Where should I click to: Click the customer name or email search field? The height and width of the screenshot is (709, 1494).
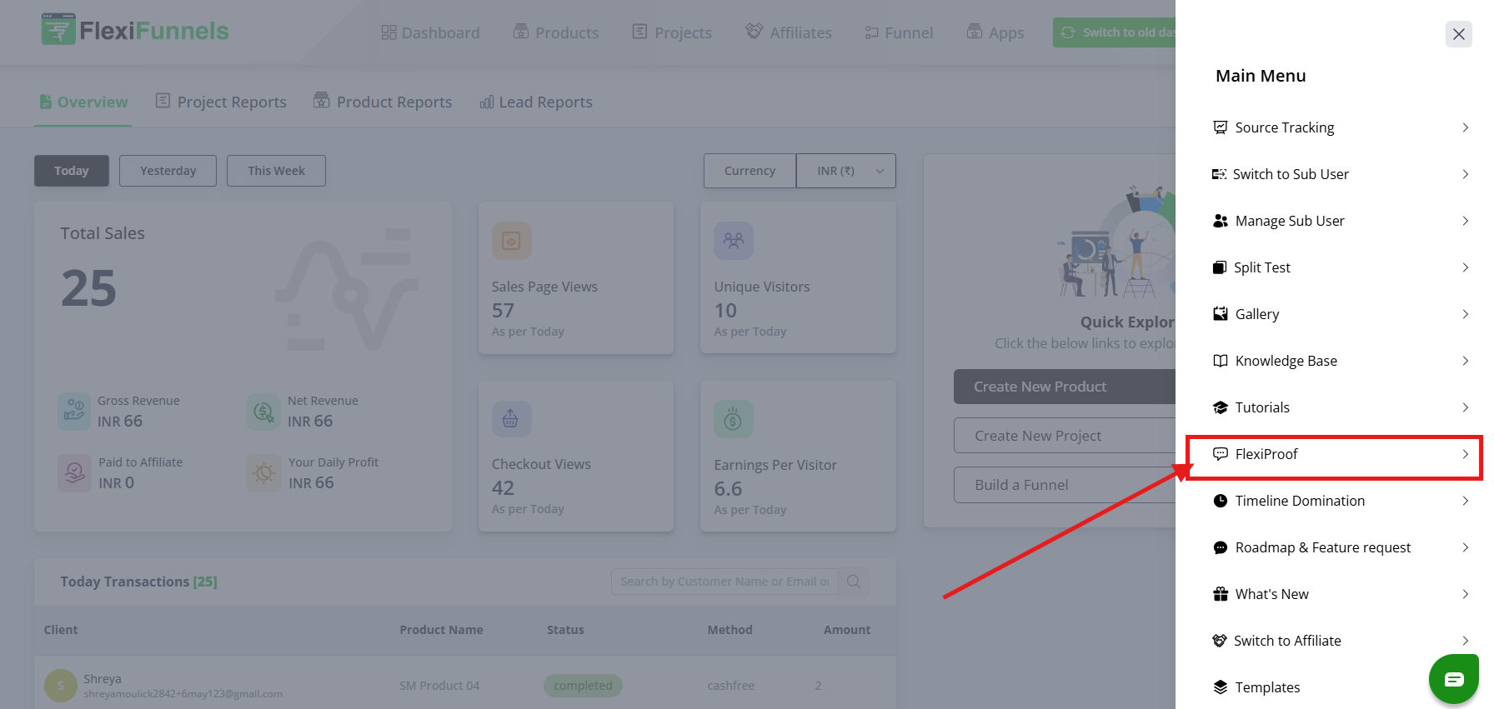724,582
